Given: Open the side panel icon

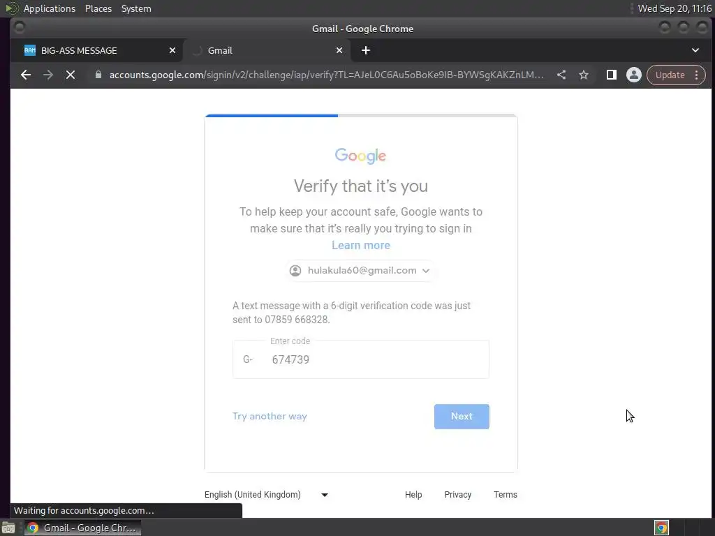Looking at the screenshot, I should (x=612, y=75).
